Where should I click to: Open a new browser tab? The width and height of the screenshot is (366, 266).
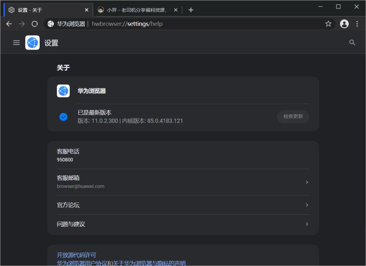(190, 10)
